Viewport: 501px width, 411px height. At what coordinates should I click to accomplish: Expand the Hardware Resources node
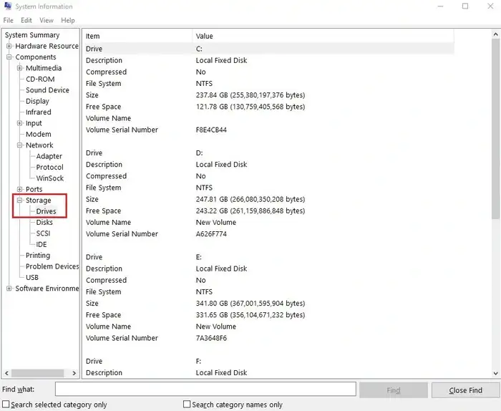[9, 47]
